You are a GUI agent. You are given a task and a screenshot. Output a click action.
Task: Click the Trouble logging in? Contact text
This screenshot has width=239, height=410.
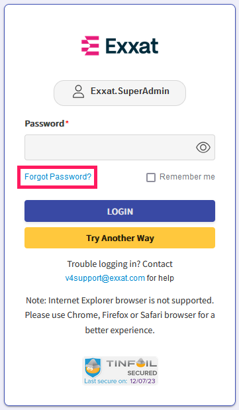pos(120,264)
